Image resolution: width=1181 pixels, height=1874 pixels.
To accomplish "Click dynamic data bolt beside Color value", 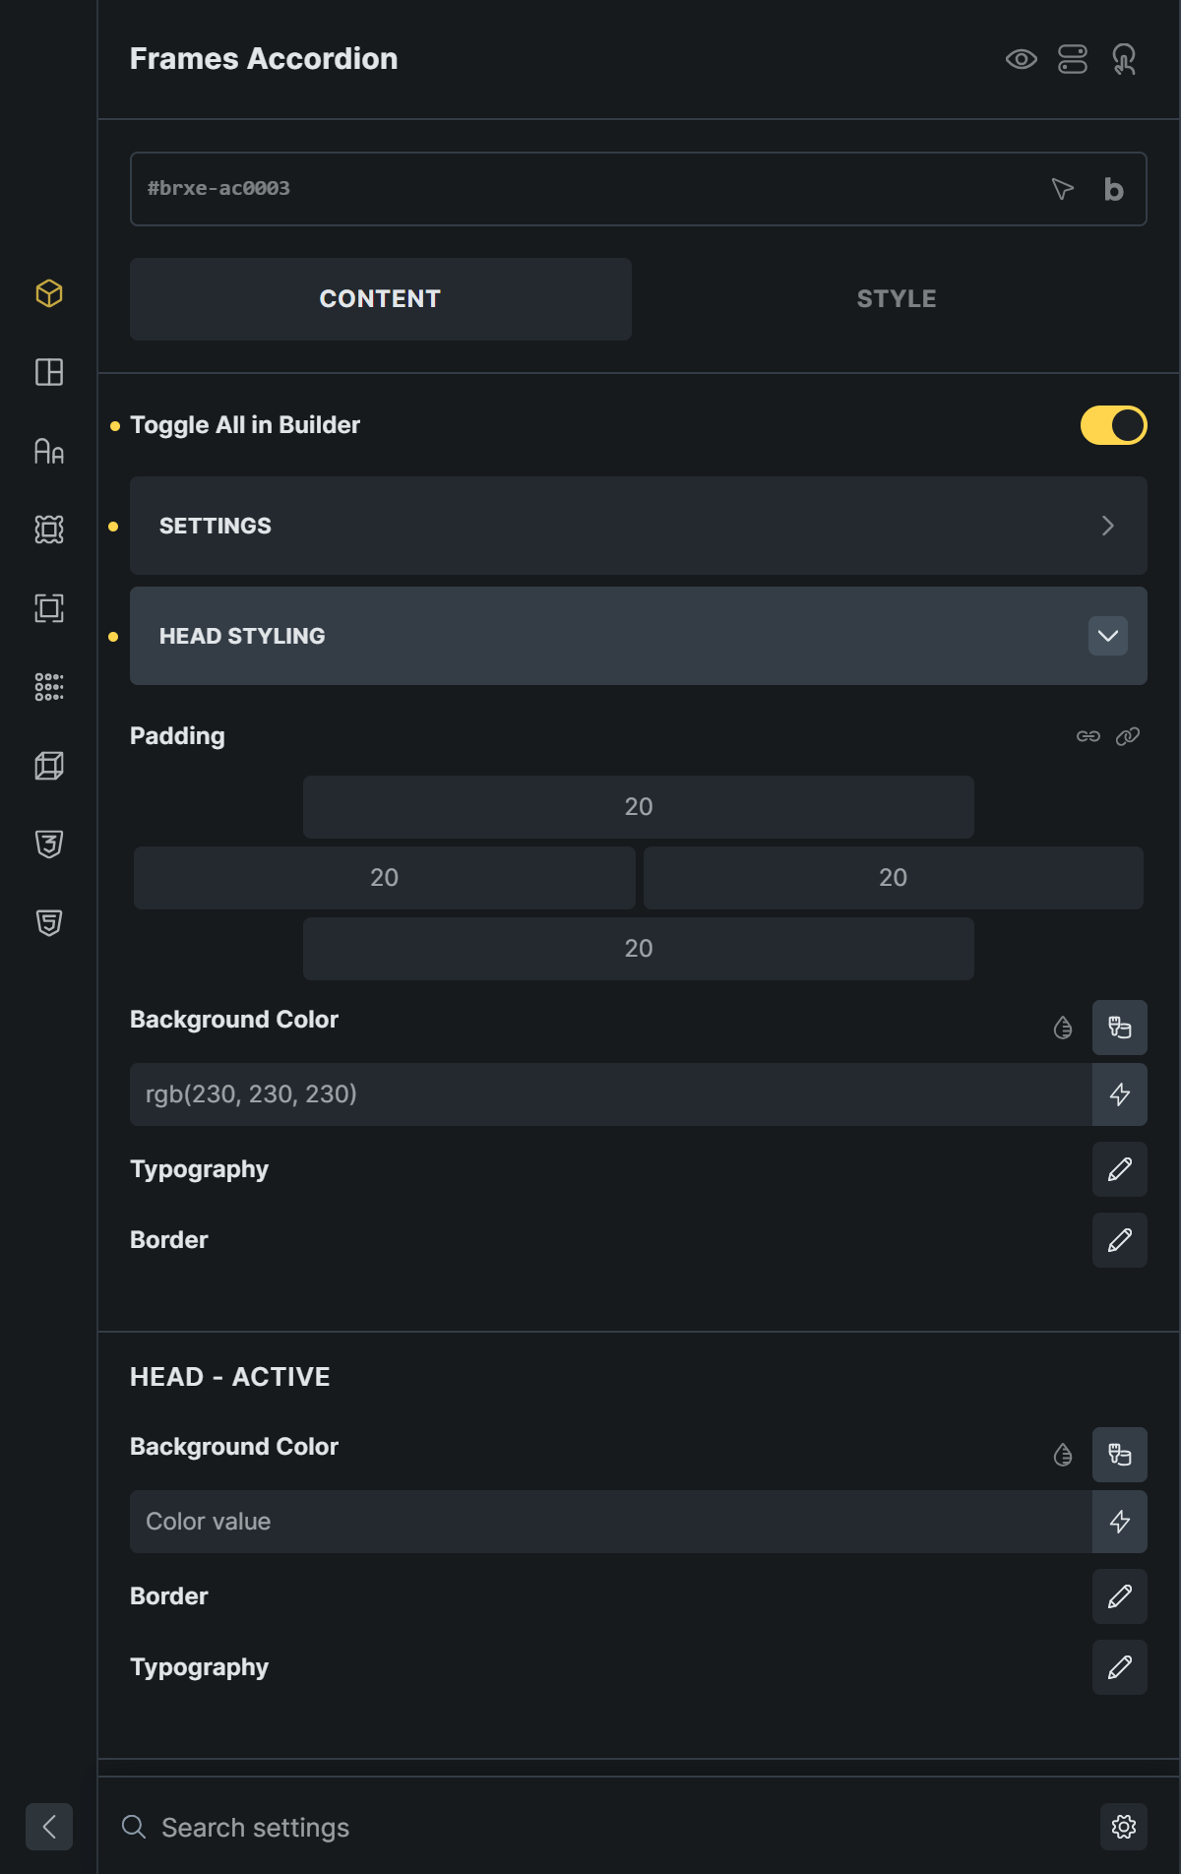I will pyautogui.click(x=1120, y=1522).
